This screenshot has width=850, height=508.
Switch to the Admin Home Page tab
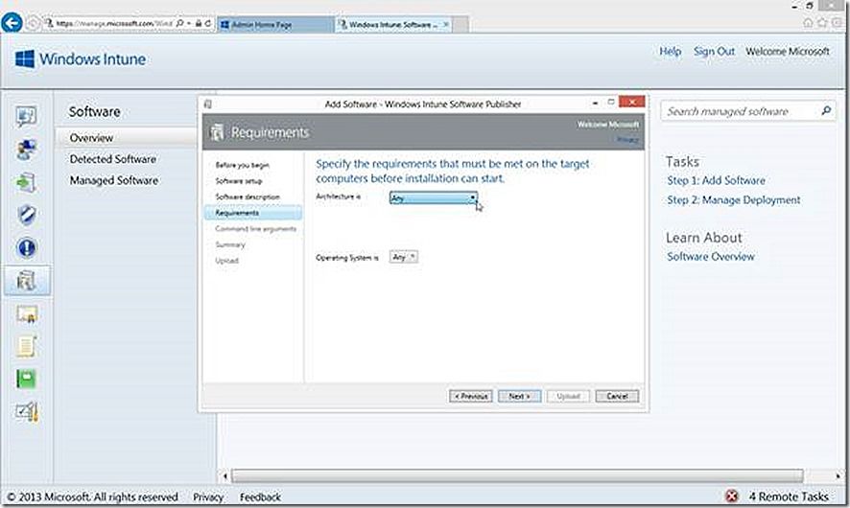point(276,24)
